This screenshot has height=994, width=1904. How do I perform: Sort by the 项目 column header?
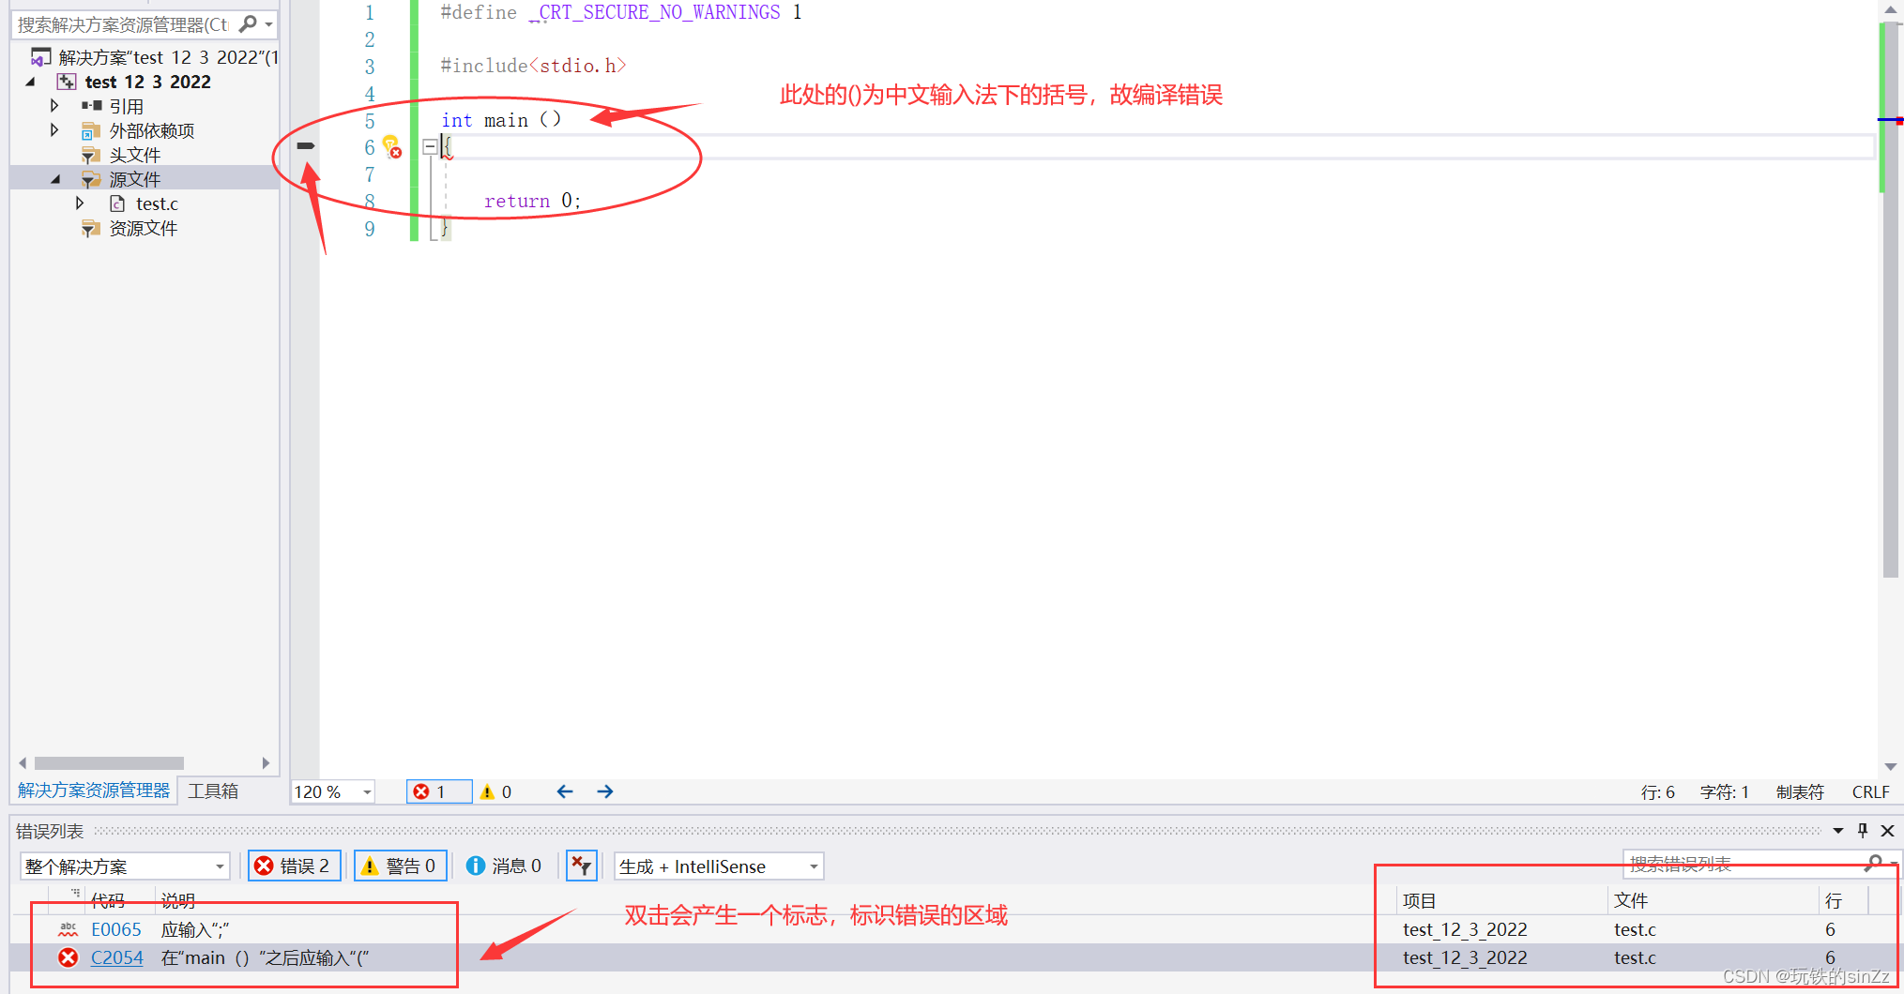pyautogui.click(x=1420, y=900)
